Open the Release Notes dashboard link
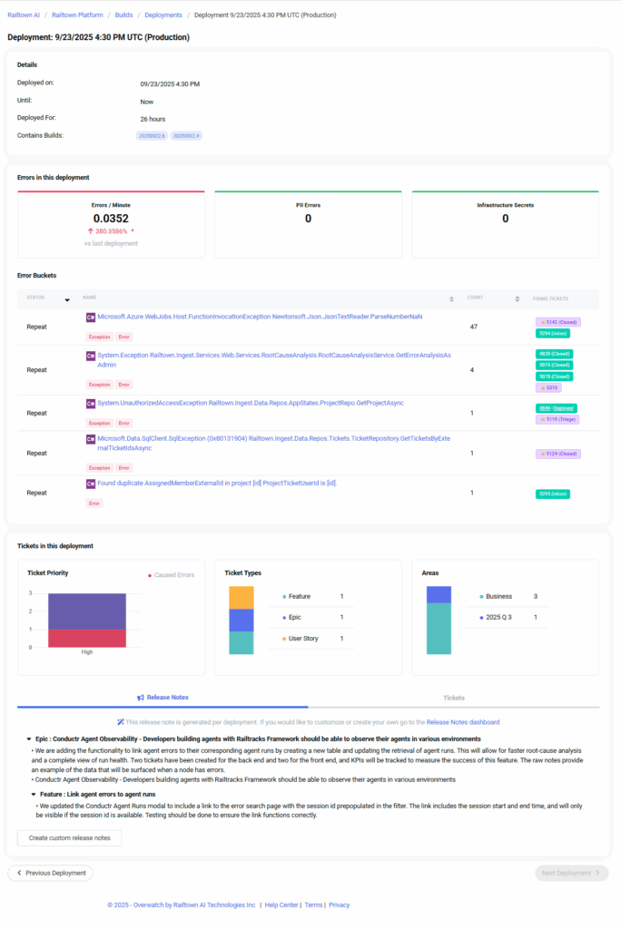The width and height of the screenshot is (621, 929). [x=463, y=722]
